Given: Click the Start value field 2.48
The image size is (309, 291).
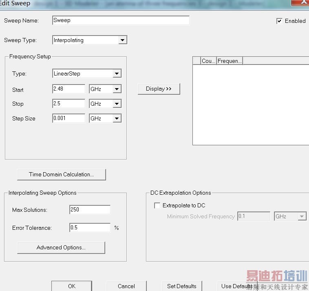Looking at the screenshot, I should pos(69,89).
